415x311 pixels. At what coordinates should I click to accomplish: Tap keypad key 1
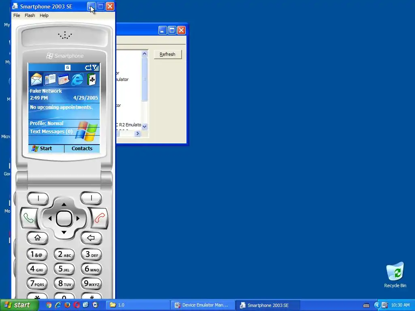pyautogui.click(x=37, y=255)
